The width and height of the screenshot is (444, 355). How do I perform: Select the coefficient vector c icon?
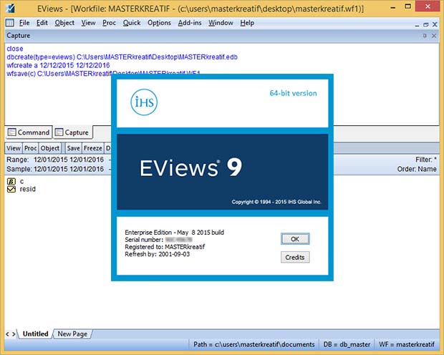[11, 181]
